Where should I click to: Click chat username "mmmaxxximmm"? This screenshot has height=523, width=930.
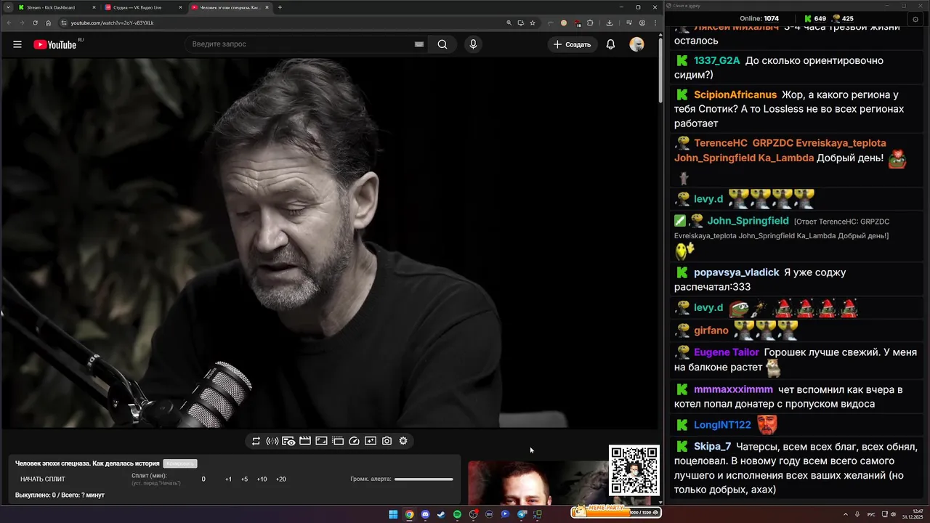pos(733,390)
